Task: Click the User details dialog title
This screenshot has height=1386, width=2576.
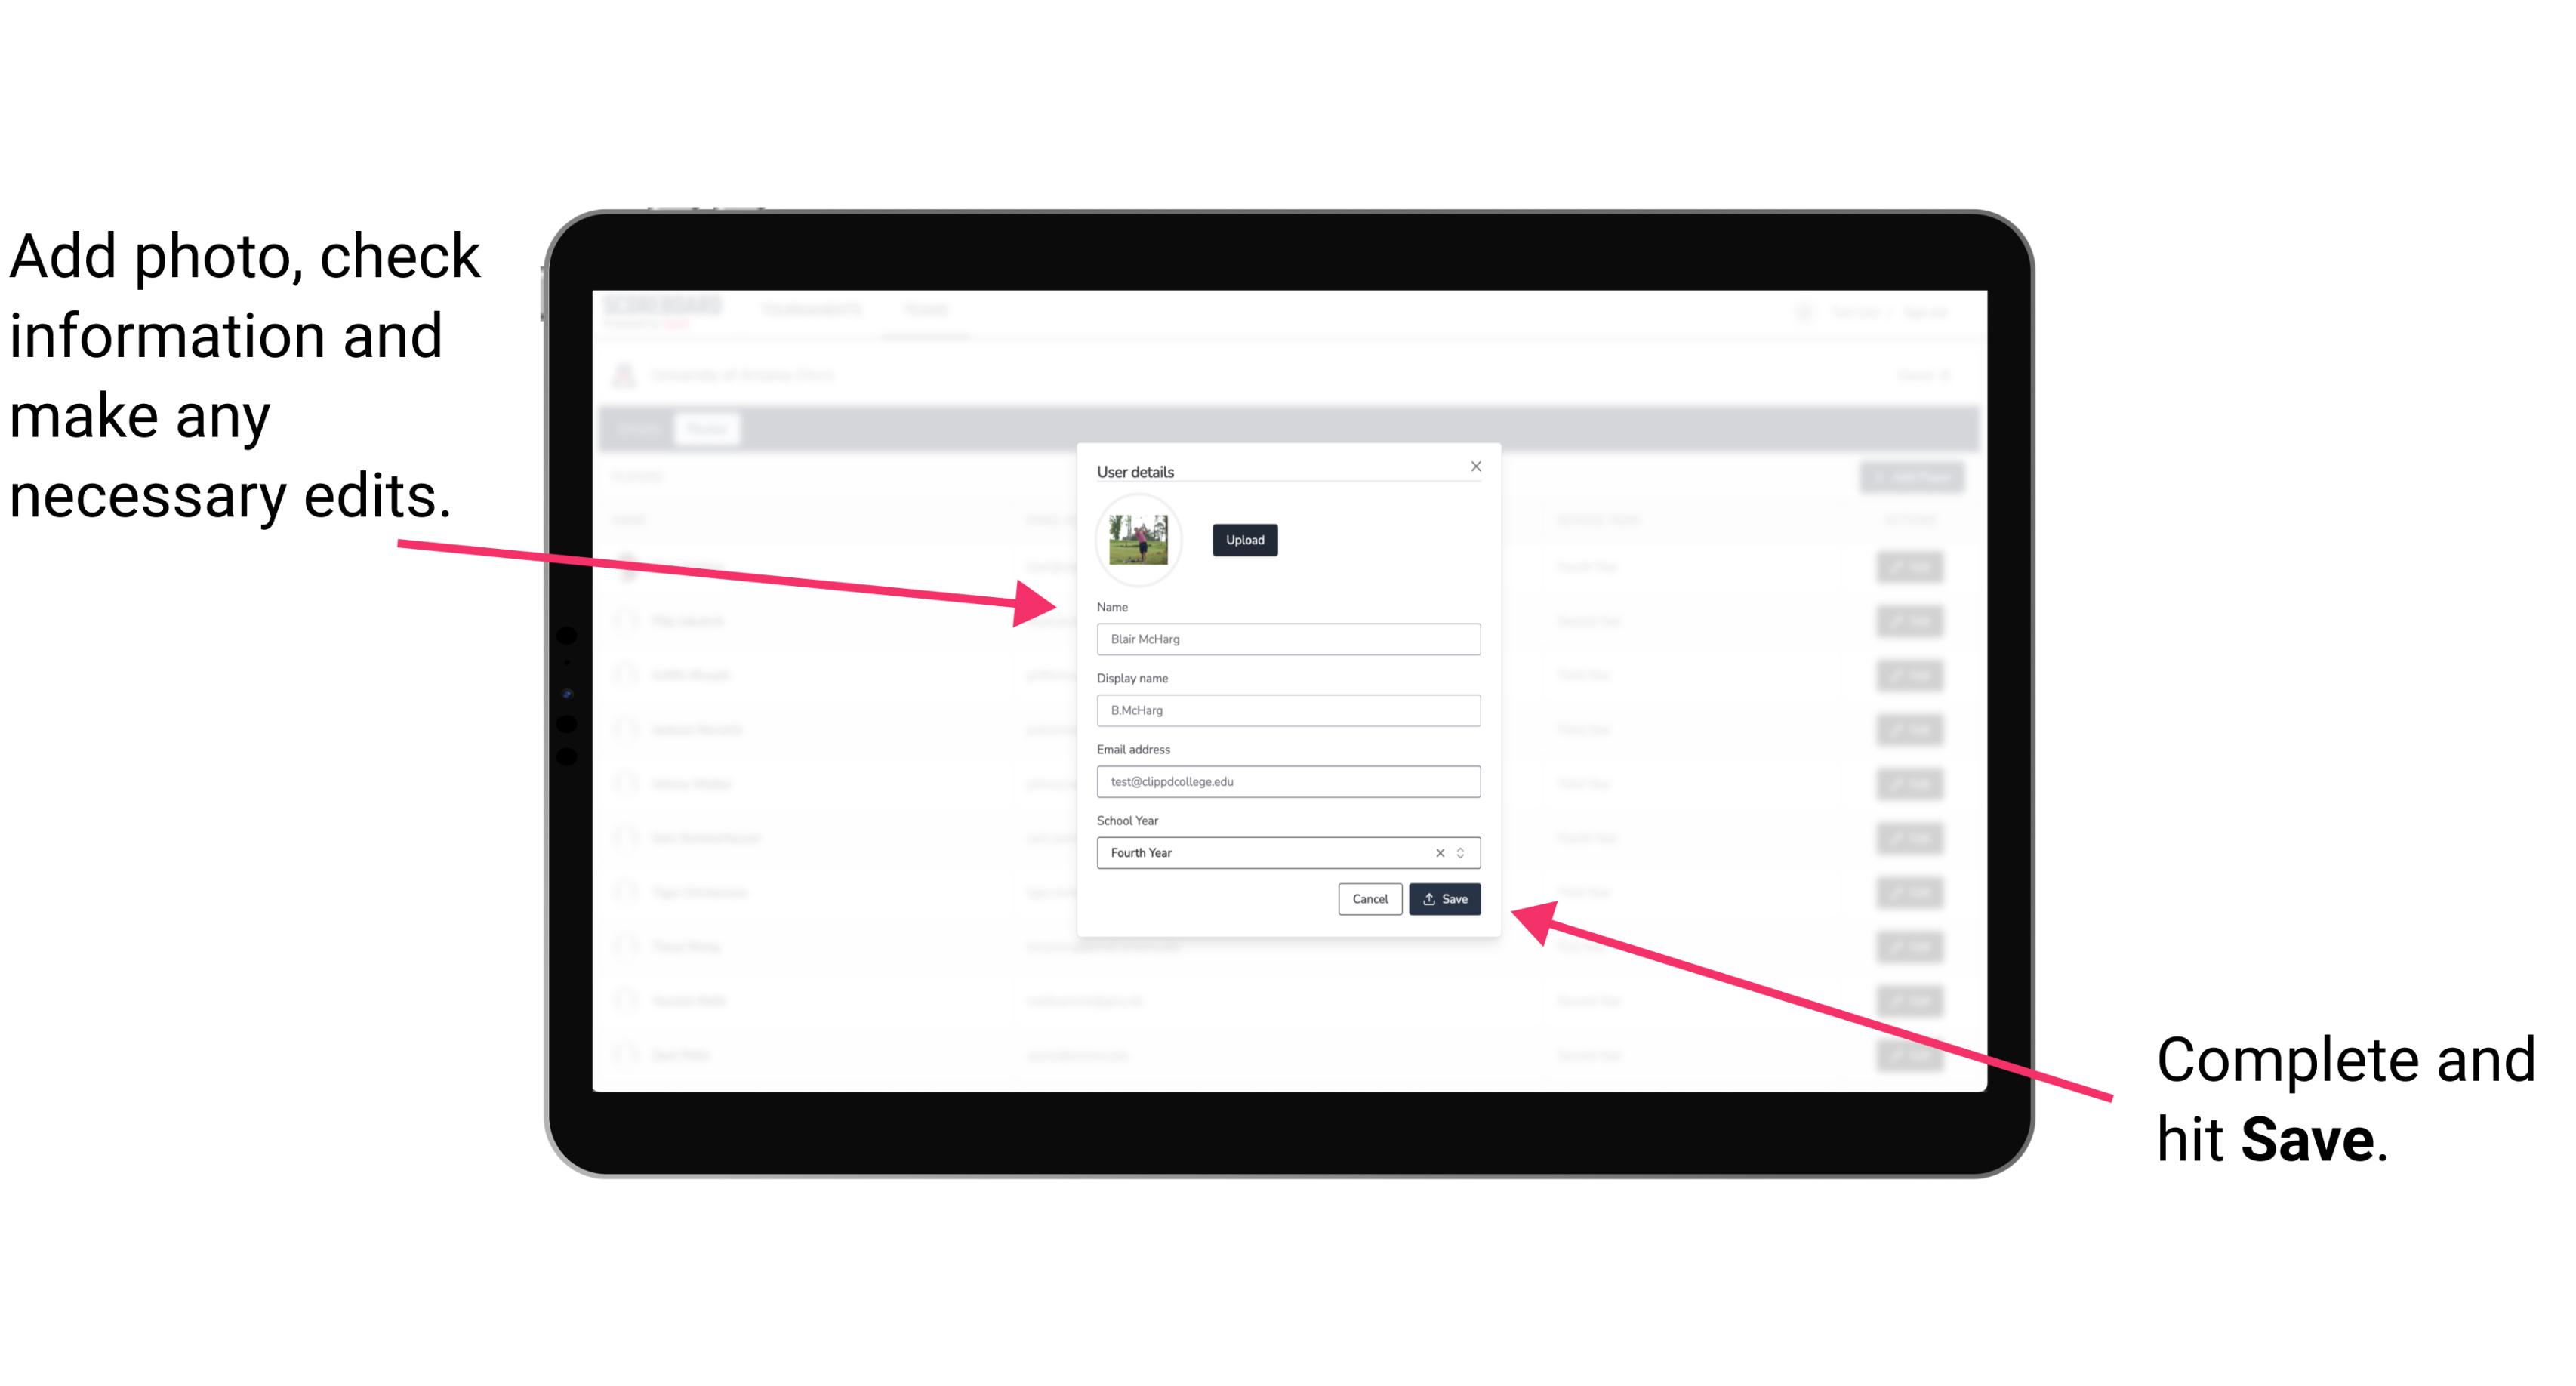Action: click(x=1135, y=470)
